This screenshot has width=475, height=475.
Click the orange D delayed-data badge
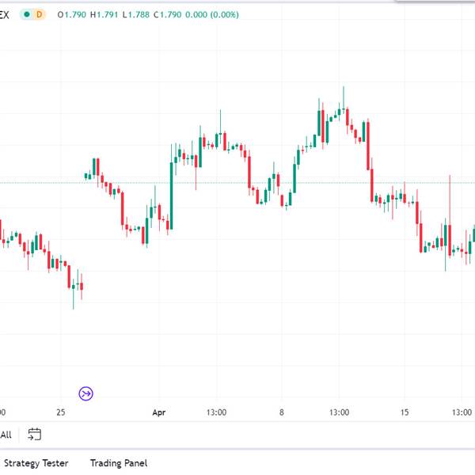point(39,14)
